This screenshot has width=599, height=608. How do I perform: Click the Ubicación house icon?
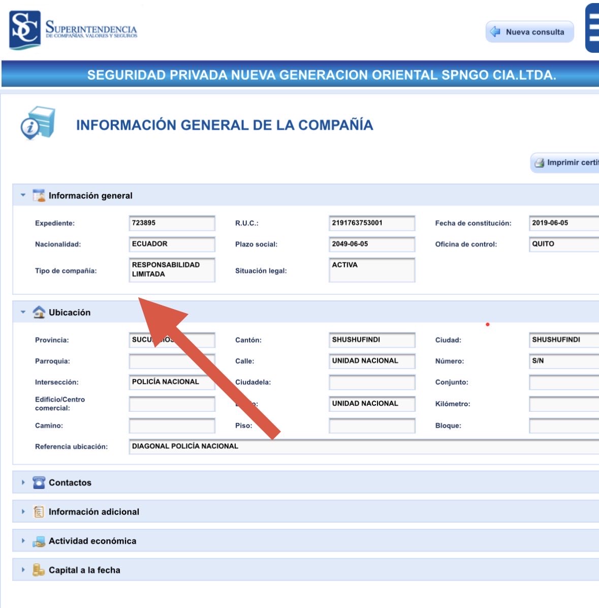click(x=39, y=312)
